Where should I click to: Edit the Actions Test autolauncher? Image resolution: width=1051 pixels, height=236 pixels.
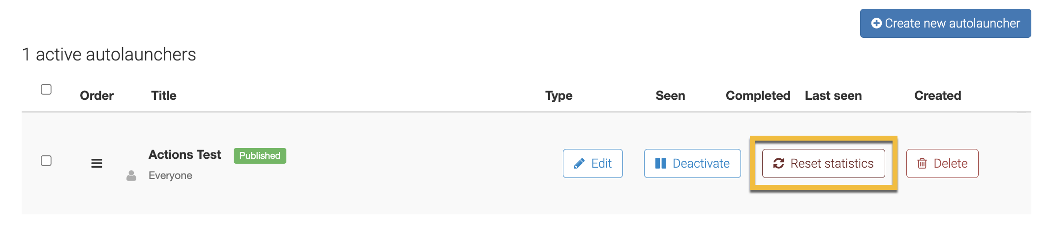592,163
